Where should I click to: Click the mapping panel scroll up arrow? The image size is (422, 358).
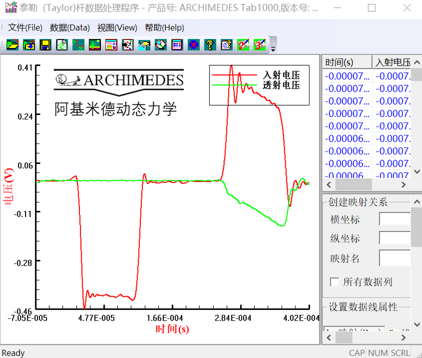click(417, 202)
